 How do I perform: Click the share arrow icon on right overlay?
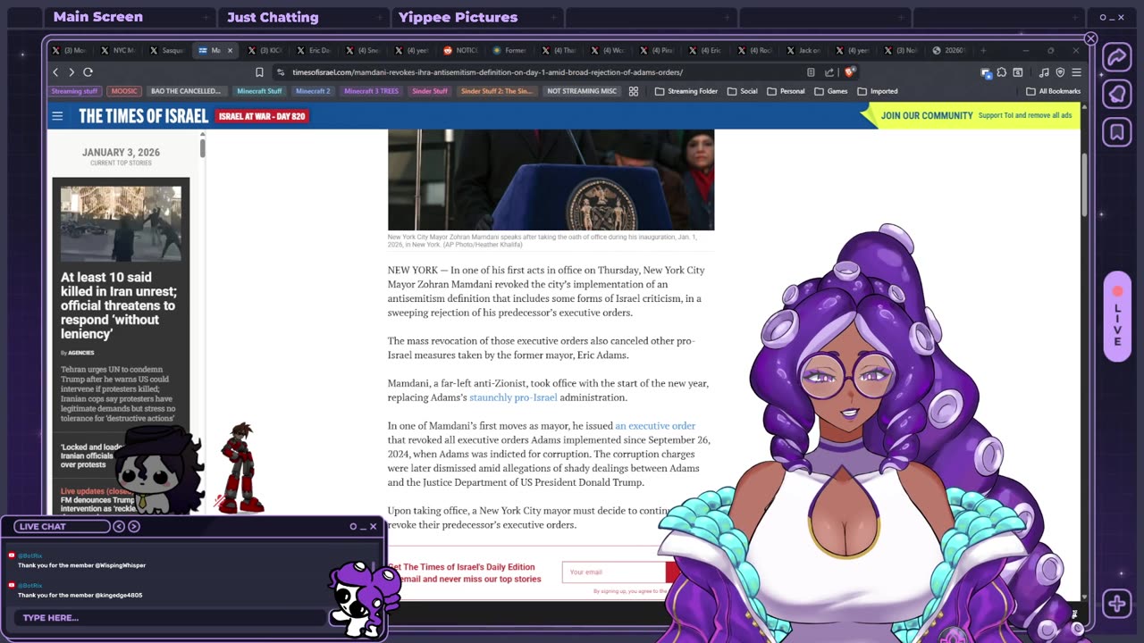(1117, 58)
